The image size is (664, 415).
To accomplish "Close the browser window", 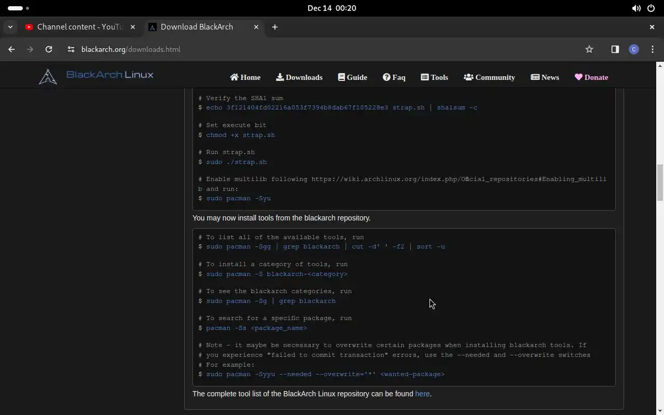I will click(x=652, y=27).
